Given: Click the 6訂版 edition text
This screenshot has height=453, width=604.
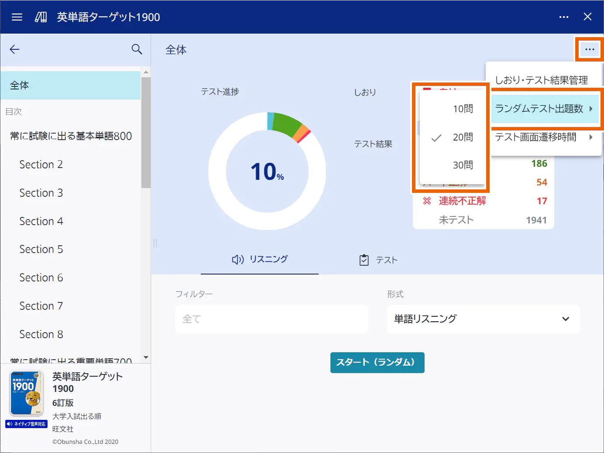Looking at the screenshot, I should [x=63, y=403].
